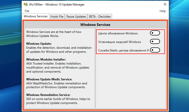Toggle the Центр обновления Windows service switch
The width and height of the screenshot is (189, 112).
[155, 33]
